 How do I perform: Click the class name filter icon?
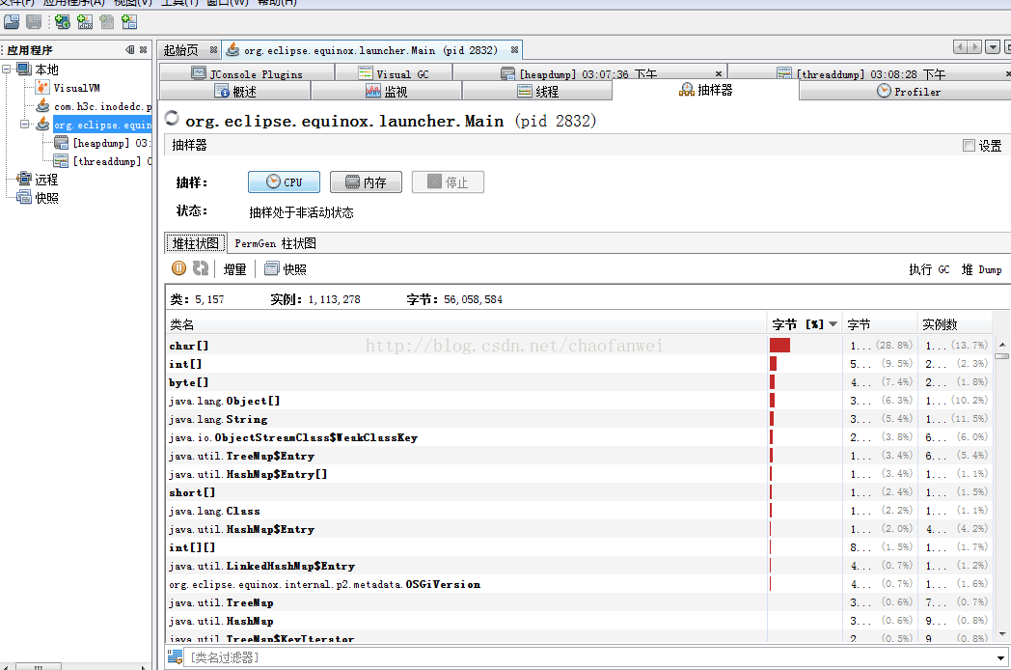tap(175, 657)
